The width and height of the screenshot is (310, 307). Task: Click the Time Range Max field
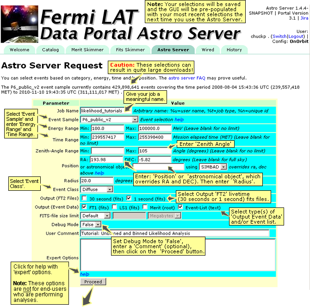[155, 137]
